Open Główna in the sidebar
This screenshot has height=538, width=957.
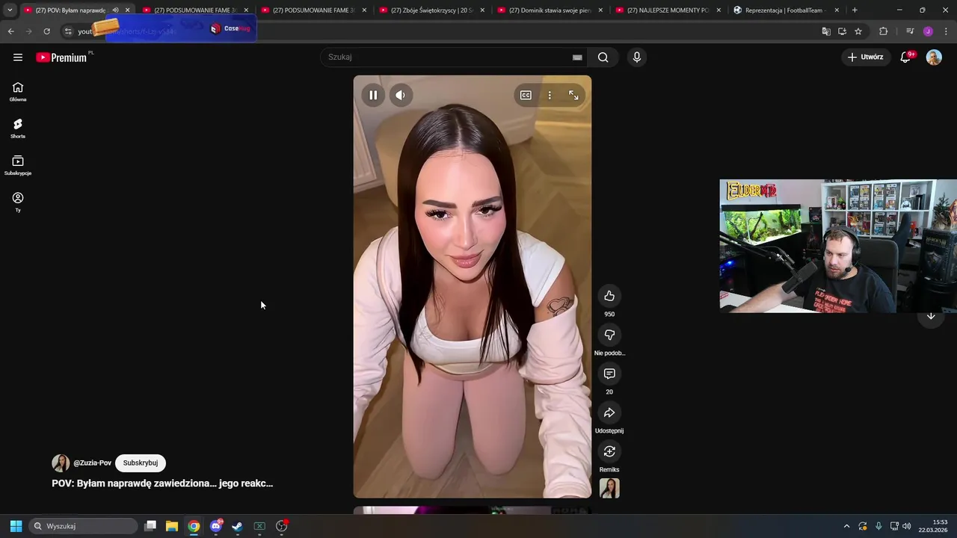coord(18,92)
